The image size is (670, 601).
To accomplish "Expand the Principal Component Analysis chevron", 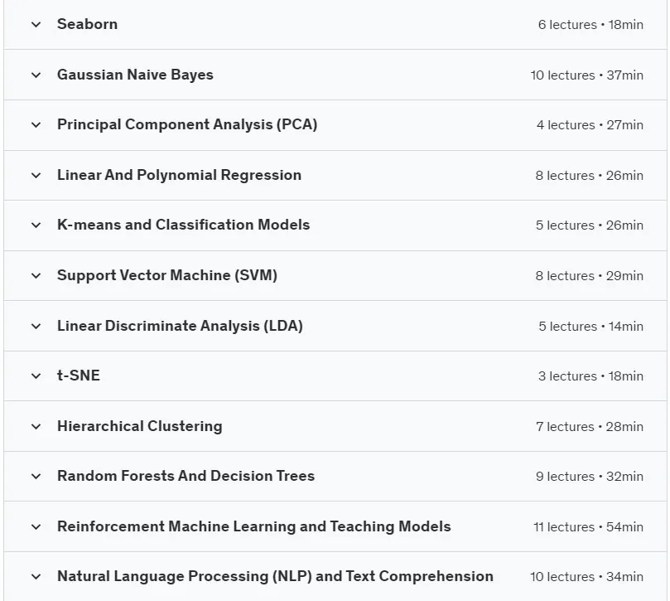I will [x=36, y=125].
